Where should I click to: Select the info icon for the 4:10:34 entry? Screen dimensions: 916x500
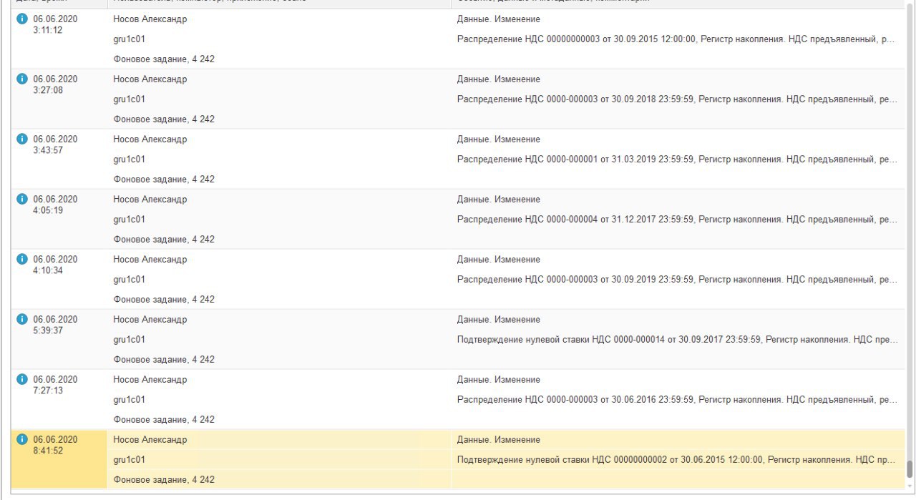(21, 260)
